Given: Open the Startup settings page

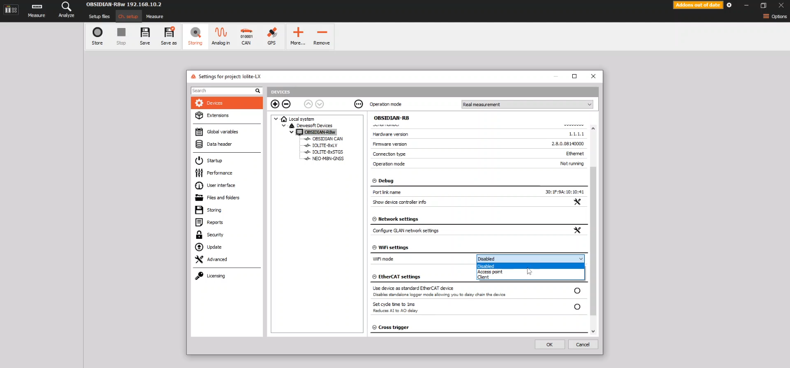Looking at the screenshot, I should (227, 161).
